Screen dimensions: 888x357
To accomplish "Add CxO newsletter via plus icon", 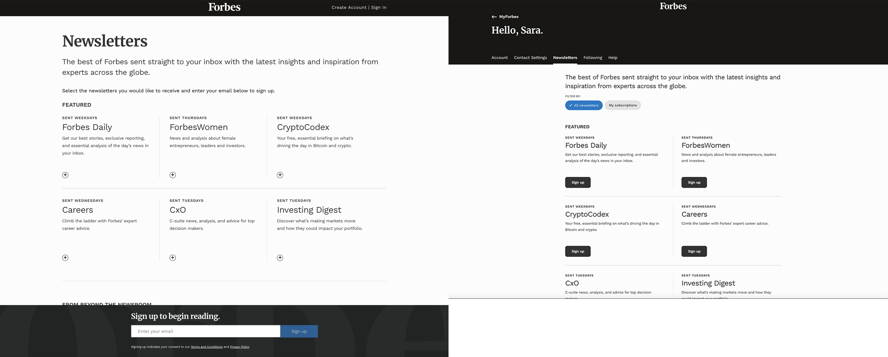I will click(x=173, y=257).
